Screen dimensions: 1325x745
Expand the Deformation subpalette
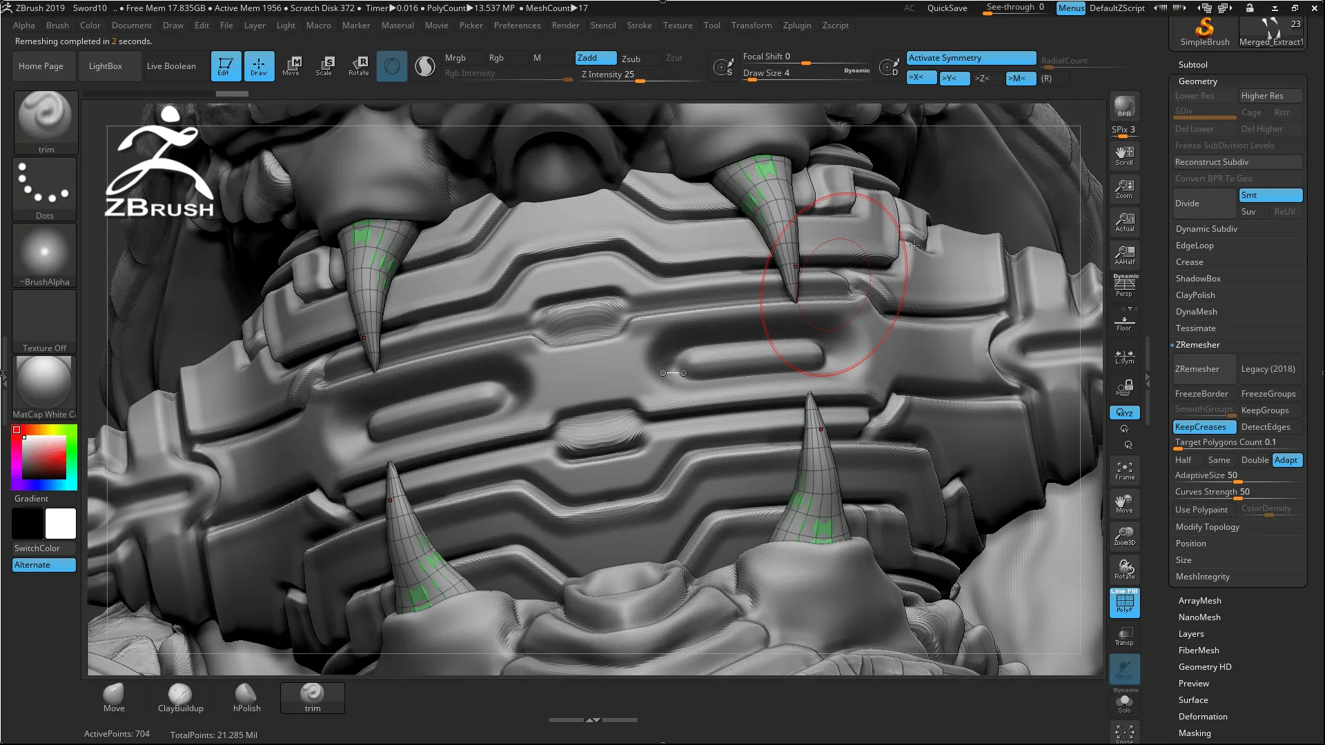[x=1202, y=717]
